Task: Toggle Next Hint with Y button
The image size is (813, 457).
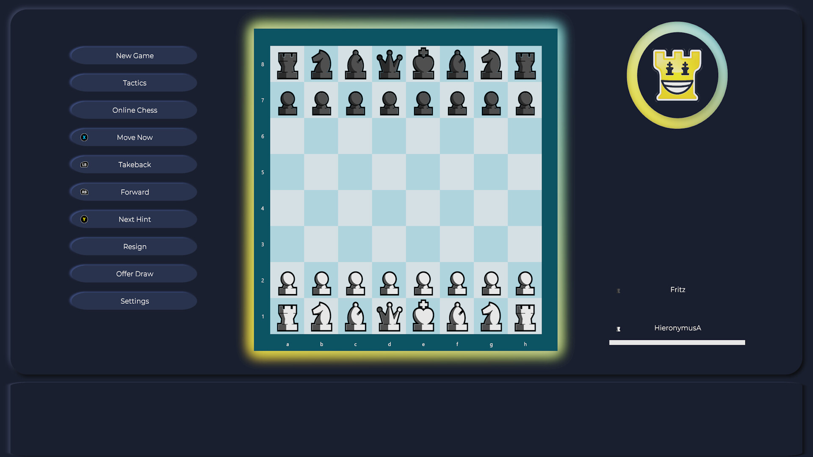Action: (x=135, y=219)
